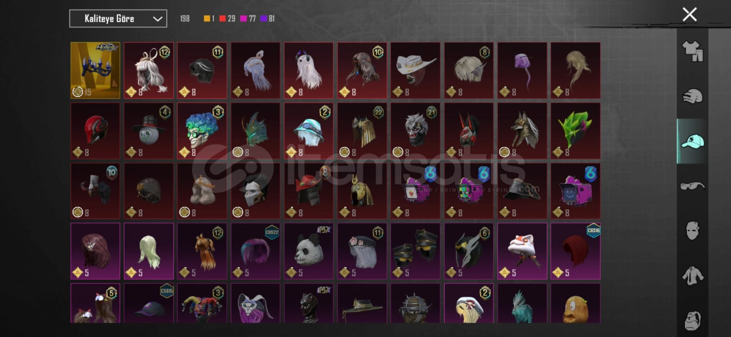Open the face mask category icon
This screenshot has width=731, height=337.
693,231
